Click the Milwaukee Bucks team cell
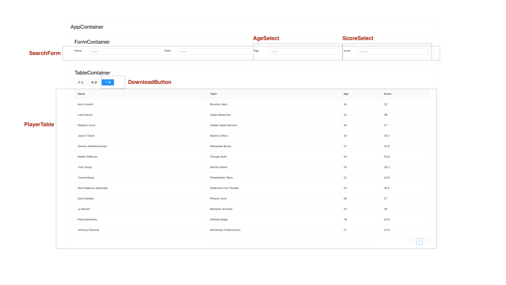 point(274,146)
